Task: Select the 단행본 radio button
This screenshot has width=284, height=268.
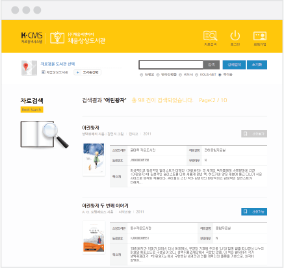Action: 142,75
